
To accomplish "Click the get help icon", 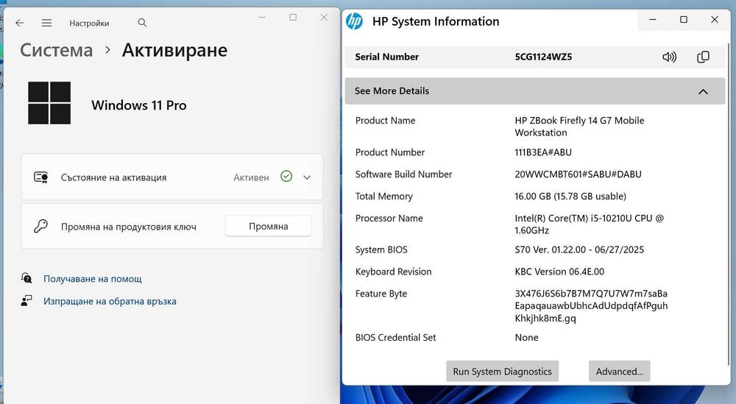I will point(26,278).
